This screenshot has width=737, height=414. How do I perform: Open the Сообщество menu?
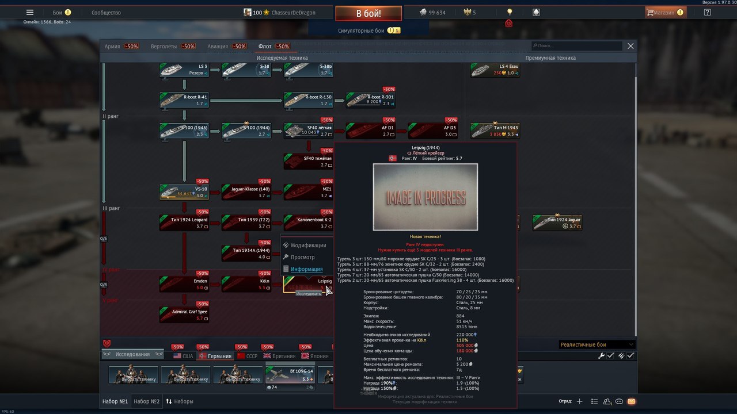click(x=106, y=12)
